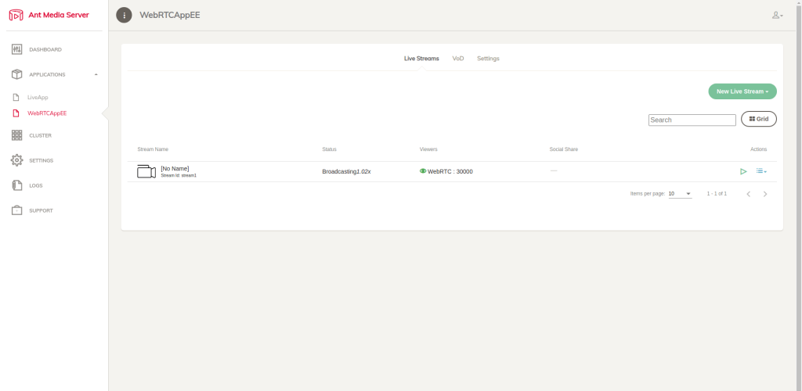Click the Actions column header
The width and height of the screenshot is (802, 391).
pyautogui.click(x=758, y=149)
